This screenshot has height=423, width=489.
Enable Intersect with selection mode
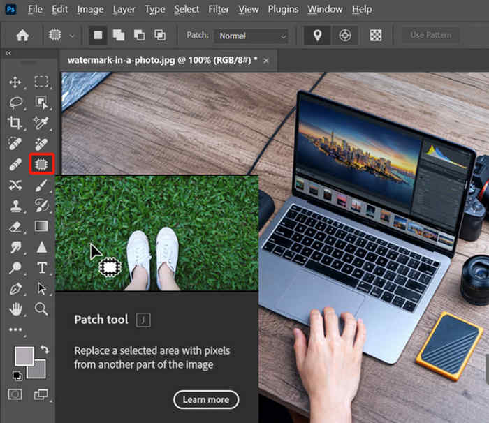click(x=160, y=35)
